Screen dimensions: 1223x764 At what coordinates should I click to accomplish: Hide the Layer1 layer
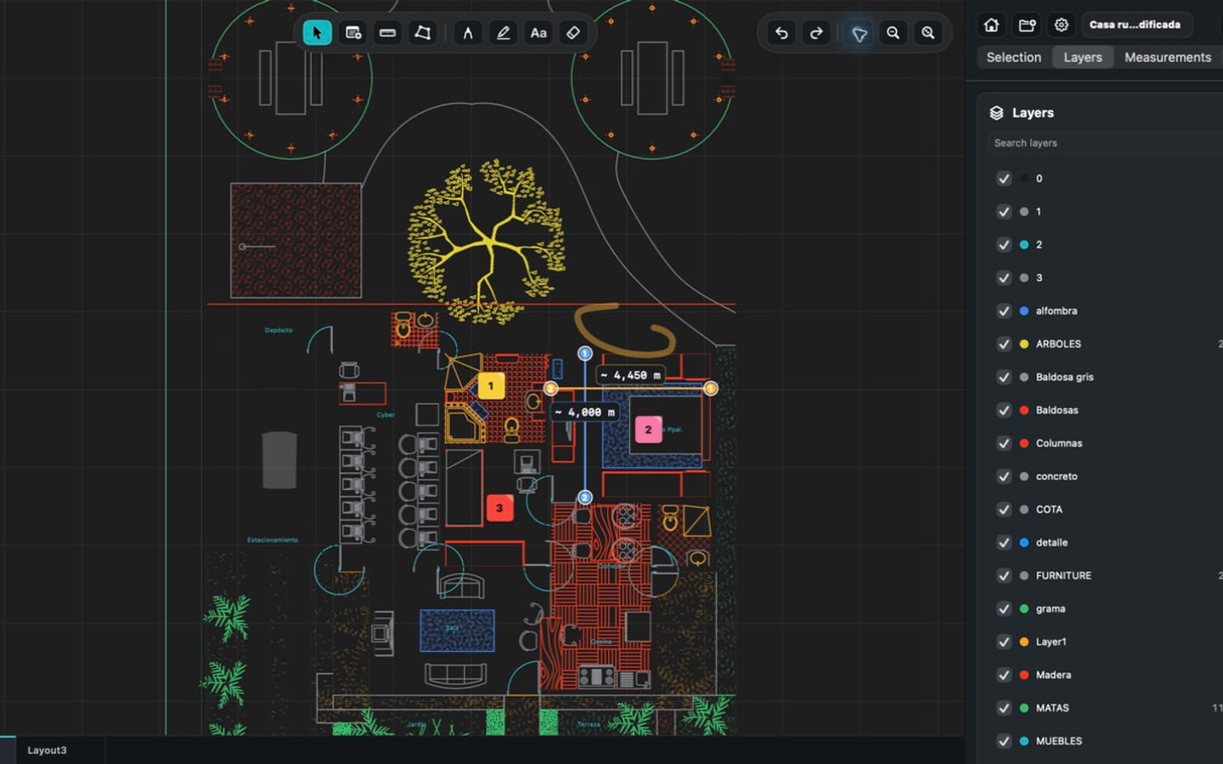pos(1004,642)
